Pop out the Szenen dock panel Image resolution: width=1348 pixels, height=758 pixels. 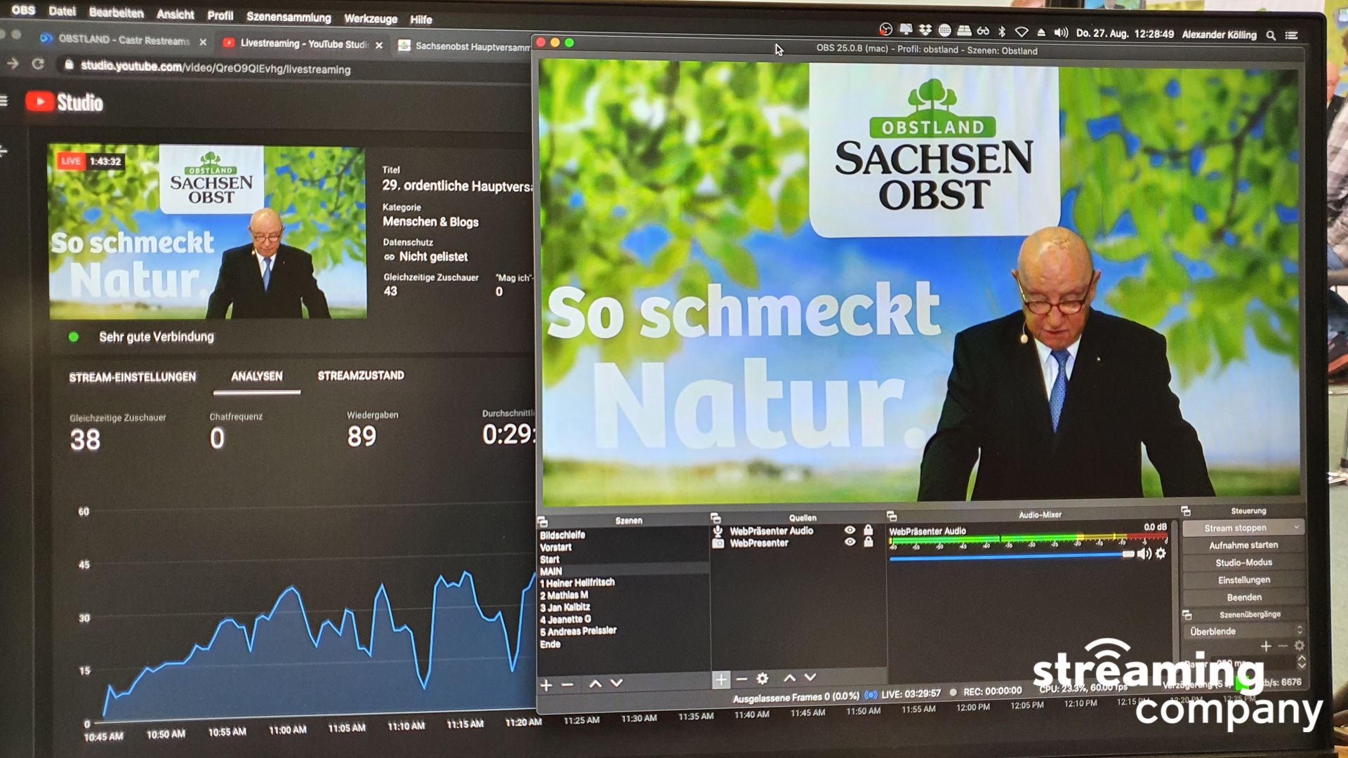[x=543, y=522]
